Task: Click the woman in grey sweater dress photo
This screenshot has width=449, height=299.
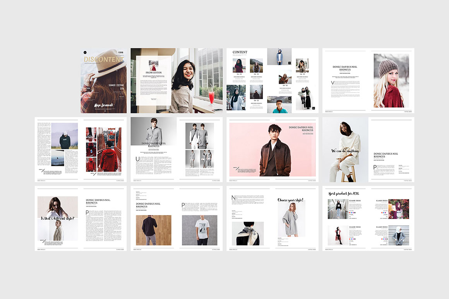Action: pyautogui.click(x=291, y=218)
